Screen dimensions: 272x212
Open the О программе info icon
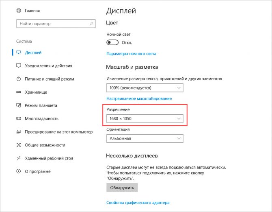(19, 171)
